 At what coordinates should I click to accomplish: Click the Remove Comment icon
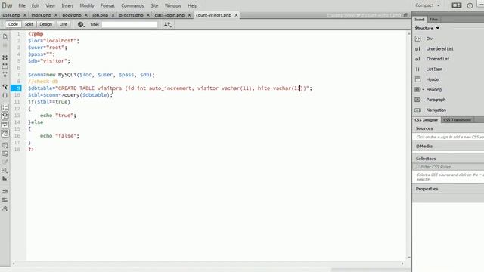coord(5,153)
